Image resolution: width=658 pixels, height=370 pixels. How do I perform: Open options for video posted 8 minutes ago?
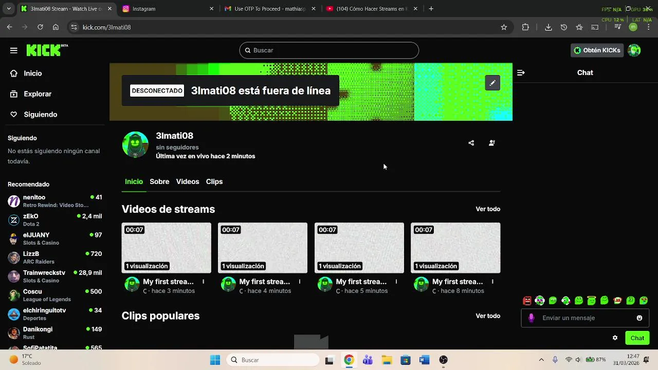click(x=492, y=282)
